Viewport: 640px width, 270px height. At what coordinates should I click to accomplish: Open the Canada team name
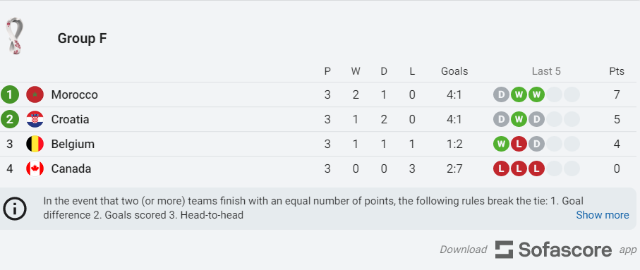[71, 168]
